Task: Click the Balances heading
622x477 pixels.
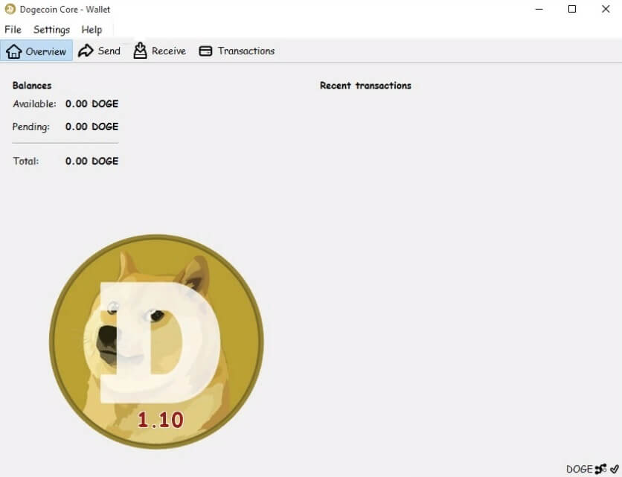Action: [32, 86]
